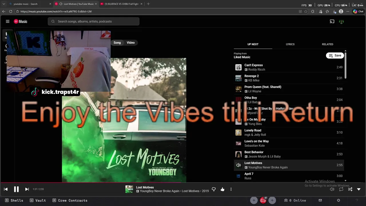
Task: Open the YouTube Music hamburger menu
Action: coord(8,21)
